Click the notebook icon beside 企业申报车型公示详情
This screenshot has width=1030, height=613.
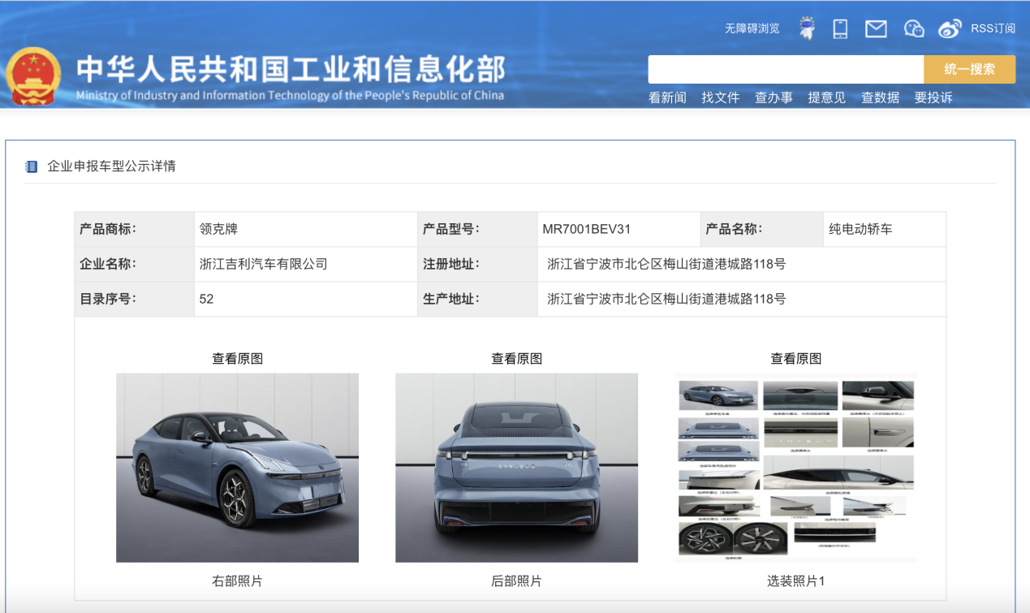click(x=32, y=166)
